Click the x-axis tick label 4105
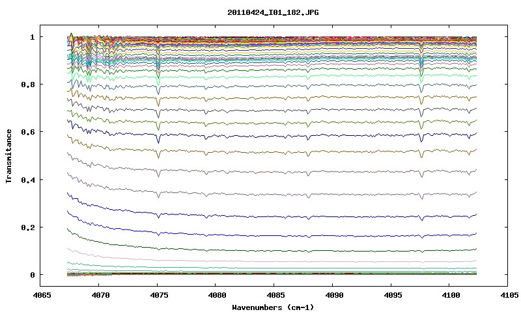Image resolution: width=521 pixels, height=312 pixels. (x=508, y=295)
